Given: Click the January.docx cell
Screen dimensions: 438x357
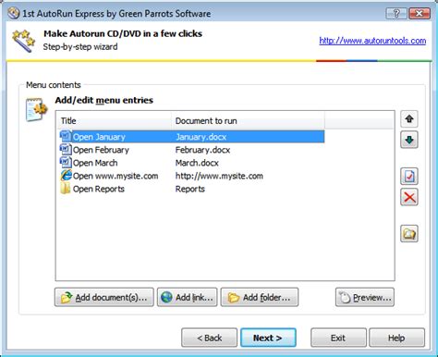Looking at the screenshot, I should (201, 137).
